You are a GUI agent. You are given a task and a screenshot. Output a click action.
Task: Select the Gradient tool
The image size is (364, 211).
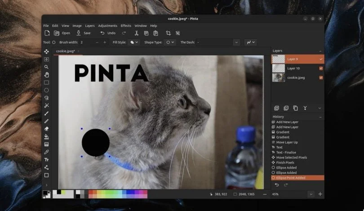click(x=46, y=144)
